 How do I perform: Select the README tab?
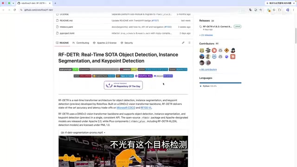(x=62, y=43)
